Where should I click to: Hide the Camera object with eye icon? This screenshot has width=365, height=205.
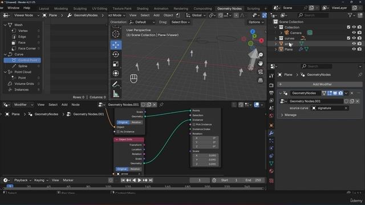click(x=354, y=33)
